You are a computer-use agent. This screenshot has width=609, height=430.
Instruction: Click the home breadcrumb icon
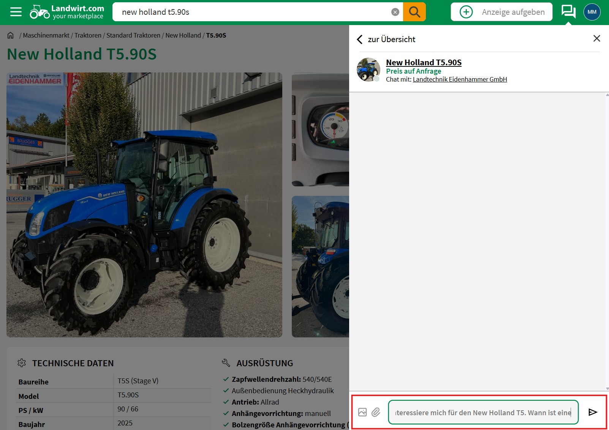click(10, 35)
